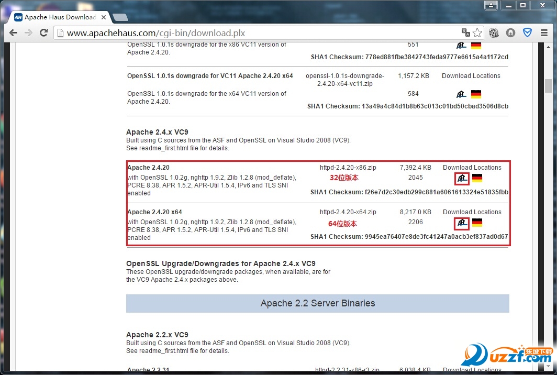Click Apache Haus icon for OpenSSL x64 downgrade
557x375 pixels.
461,94
